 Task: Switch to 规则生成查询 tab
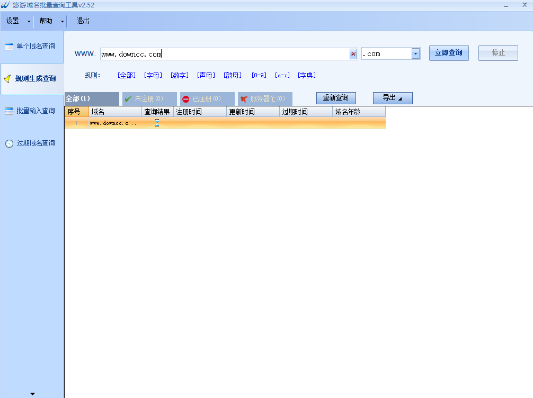coord(32,79)
